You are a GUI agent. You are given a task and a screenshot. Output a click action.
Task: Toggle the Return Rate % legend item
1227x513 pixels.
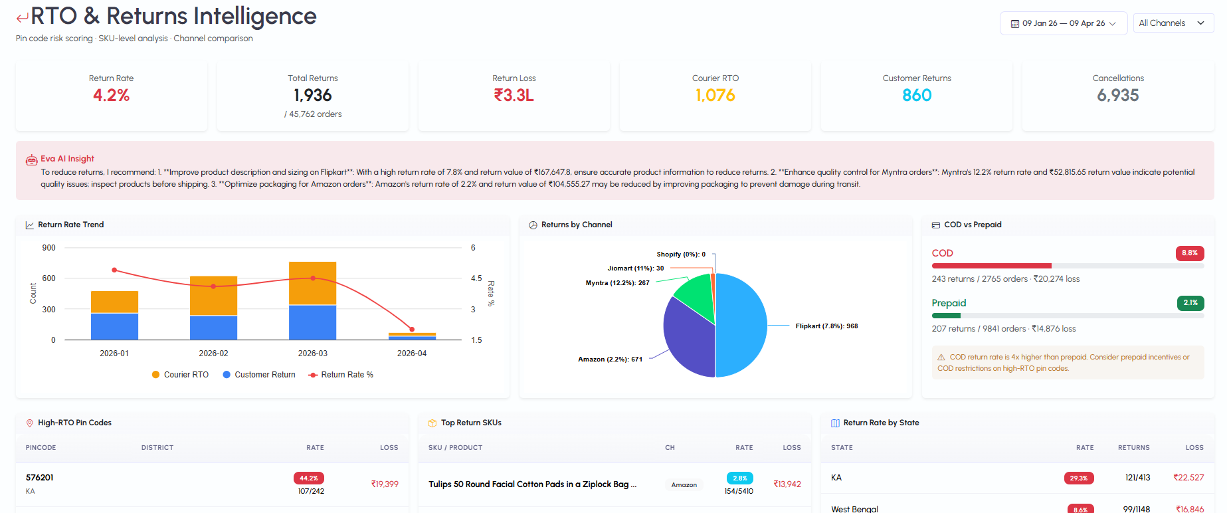point(341,375)
